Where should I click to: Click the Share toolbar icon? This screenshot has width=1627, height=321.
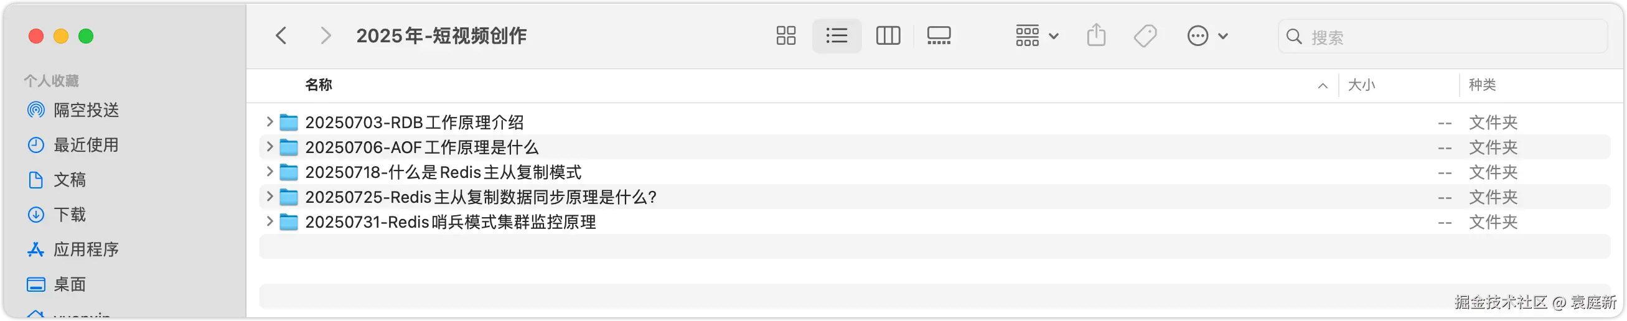pyautogui.click(x=1097, y=35)
